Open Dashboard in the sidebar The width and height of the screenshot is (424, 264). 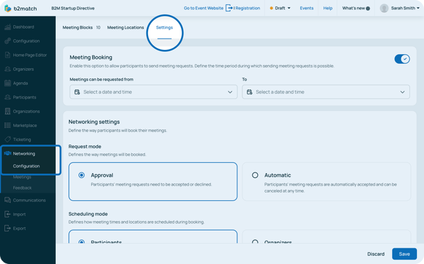point(23,27)
